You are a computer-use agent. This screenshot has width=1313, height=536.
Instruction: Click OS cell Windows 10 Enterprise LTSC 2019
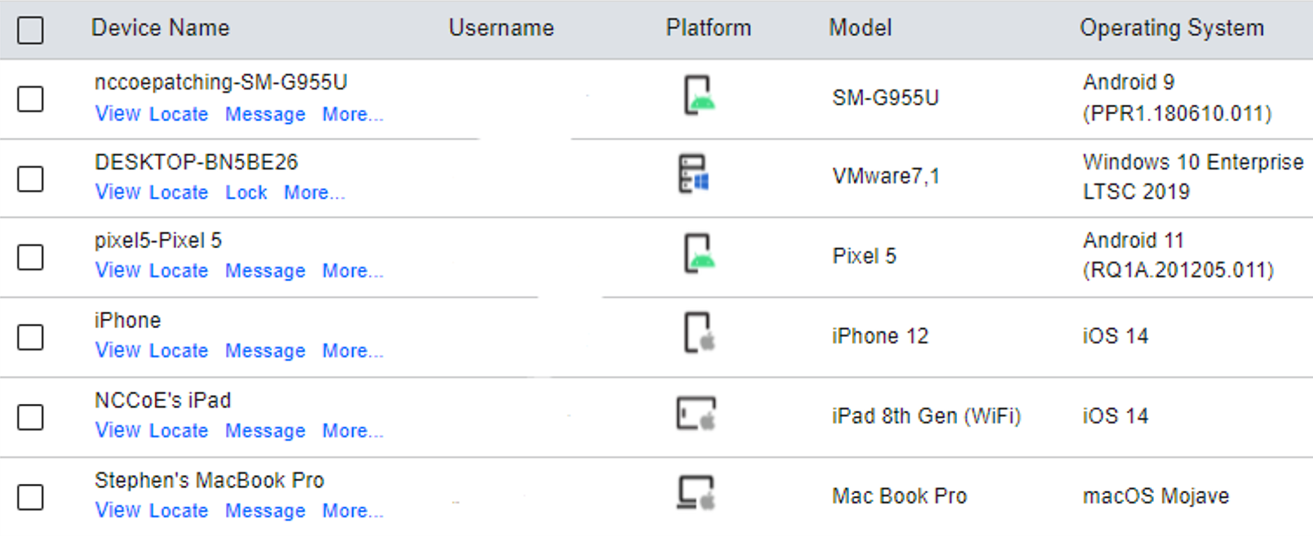[x=1193, y=178]
